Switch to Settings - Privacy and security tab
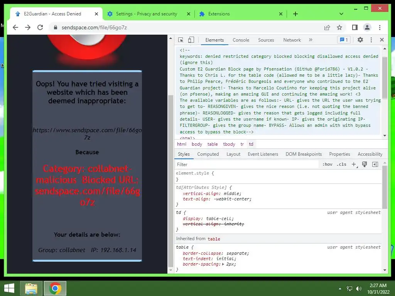395x296 pixels. click(x=146, y=14)
